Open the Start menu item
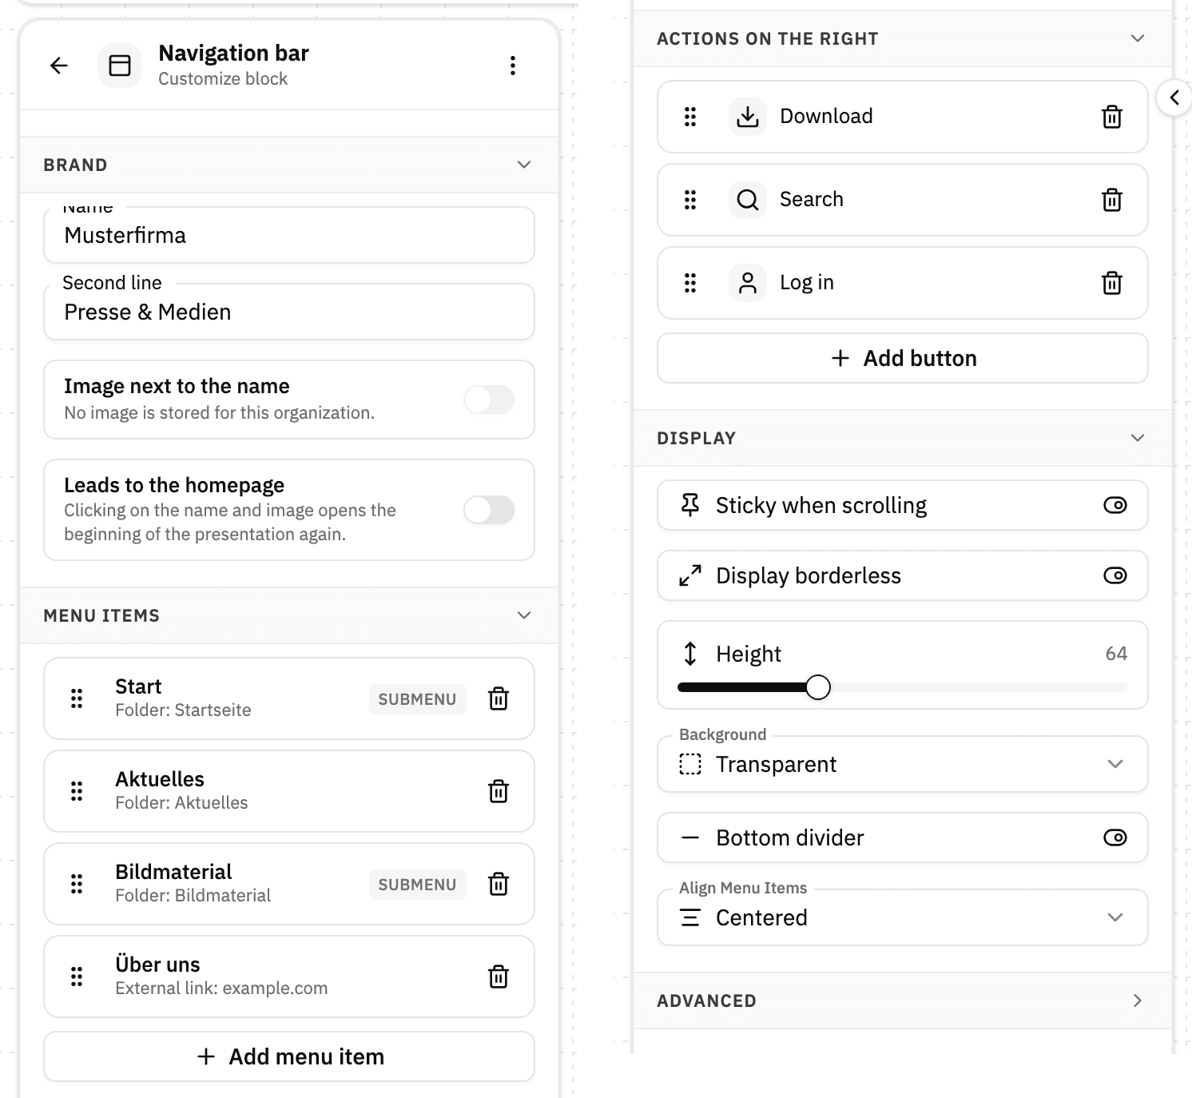Screen dimensions: 1192x1098 point(289,698)
